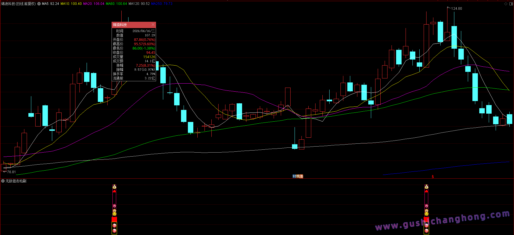The height and width of the screenshot is (235, 514).
Task: Click the 76.81 low price label
Action: point(11,172)
